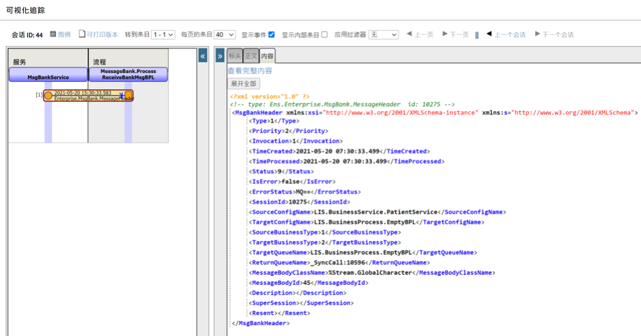Click the TargetConfigName XML line
Screen dimensions: 641x336
point(367,222)
